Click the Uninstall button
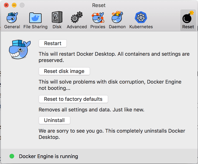This screenshot has height=164, width=198. click(x=54, y=120)
